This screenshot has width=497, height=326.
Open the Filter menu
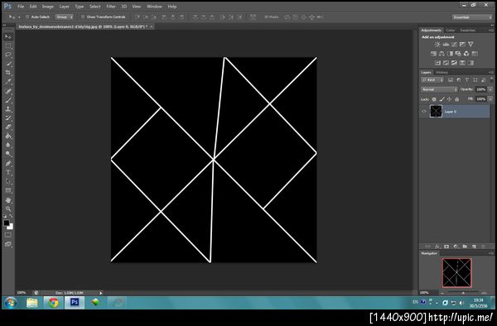(111, 7)
